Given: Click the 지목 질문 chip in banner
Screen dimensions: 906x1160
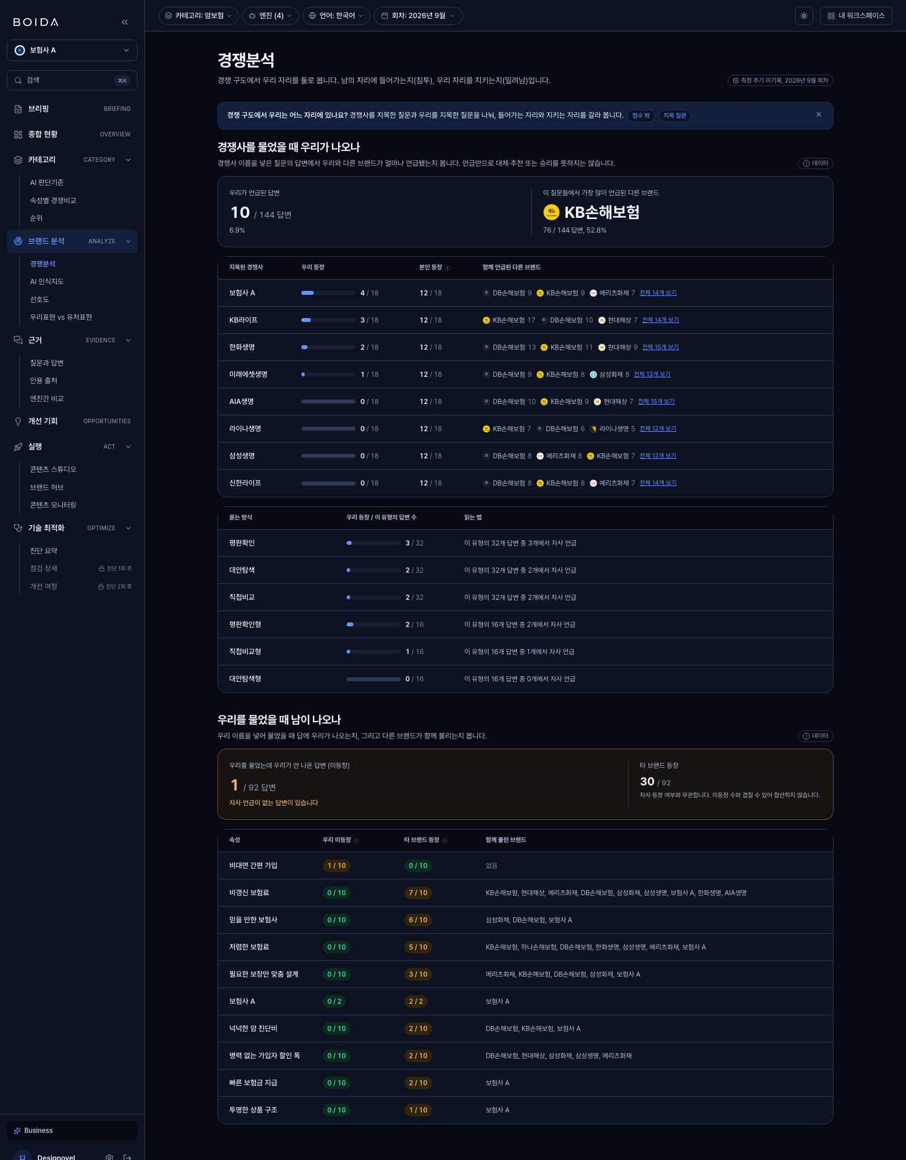Looking at the screenshot, I should 674,115.
